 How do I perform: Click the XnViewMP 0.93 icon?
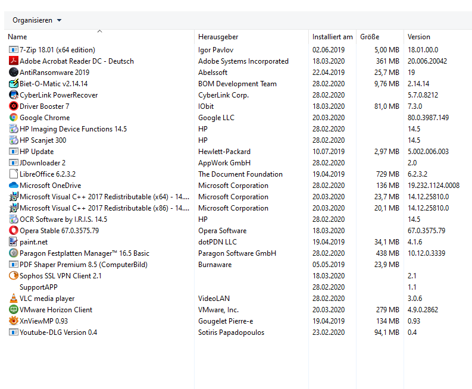(x=14, y=321)
